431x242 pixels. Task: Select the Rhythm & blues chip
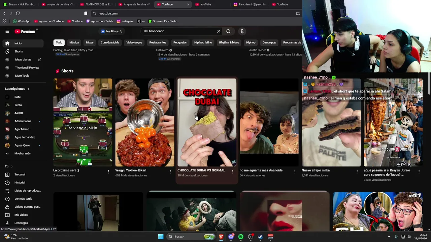click(229, 42)
